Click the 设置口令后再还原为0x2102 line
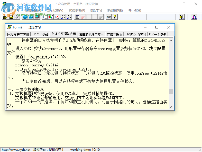 tap(41, 57)
